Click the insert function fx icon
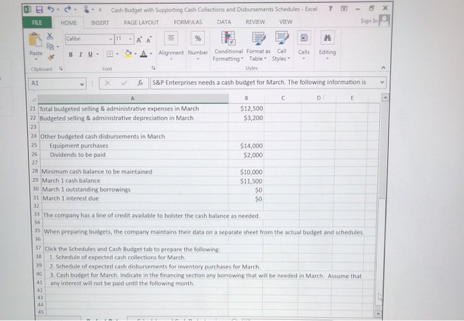This screenshot has height=321, width=464. 141,83
